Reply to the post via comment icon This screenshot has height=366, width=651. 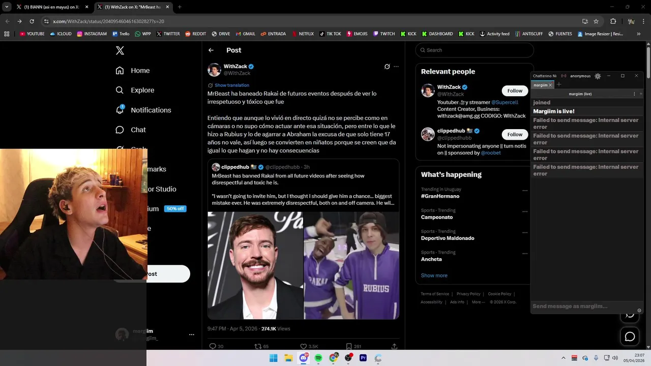click(x=213, y=346)
